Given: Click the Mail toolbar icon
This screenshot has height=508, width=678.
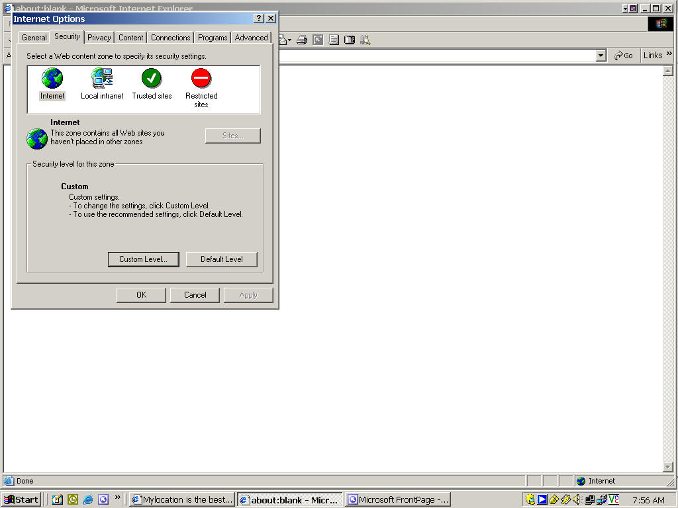Looking at the screenshot, I should point(282,40).
